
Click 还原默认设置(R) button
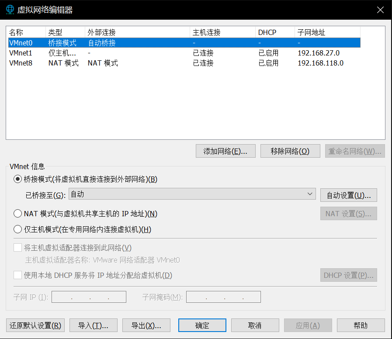(x=35, y=325)
